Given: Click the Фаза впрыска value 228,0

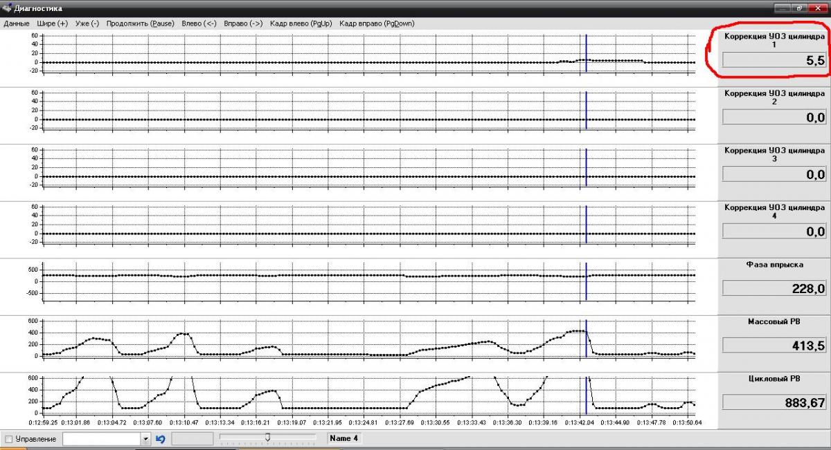Looking at the screenshot, I should pos(775,288).
